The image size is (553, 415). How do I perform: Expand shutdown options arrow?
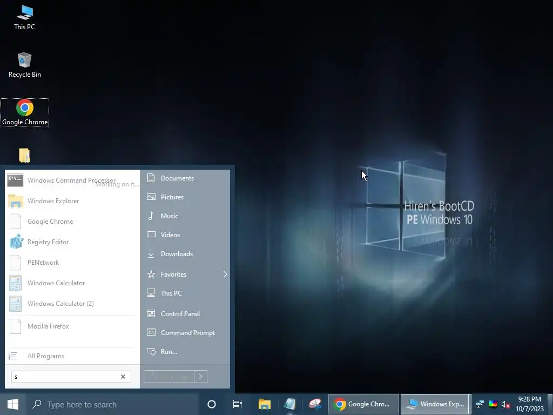[201, 377]
